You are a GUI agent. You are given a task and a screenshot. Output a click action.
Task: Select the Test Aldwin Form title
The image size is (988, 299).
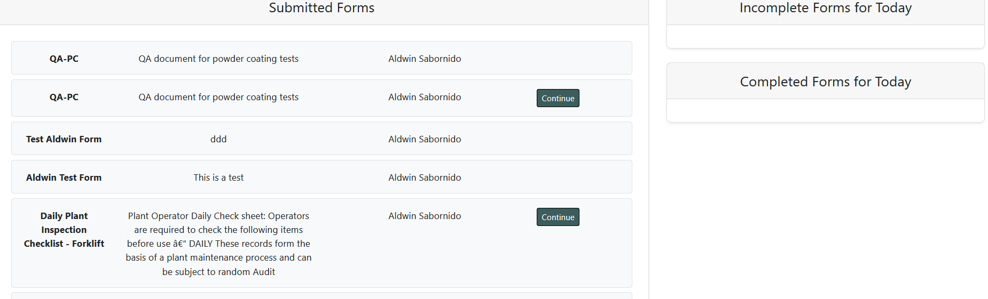coord(64,139)
